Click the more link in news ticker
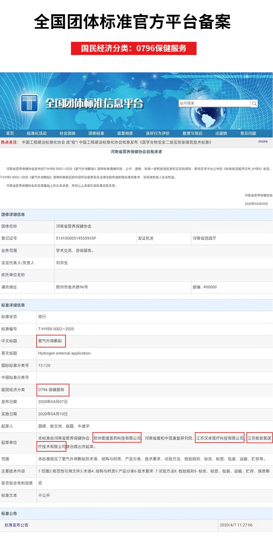This screenshot has width=273, height=543. (x=263, y=141)
